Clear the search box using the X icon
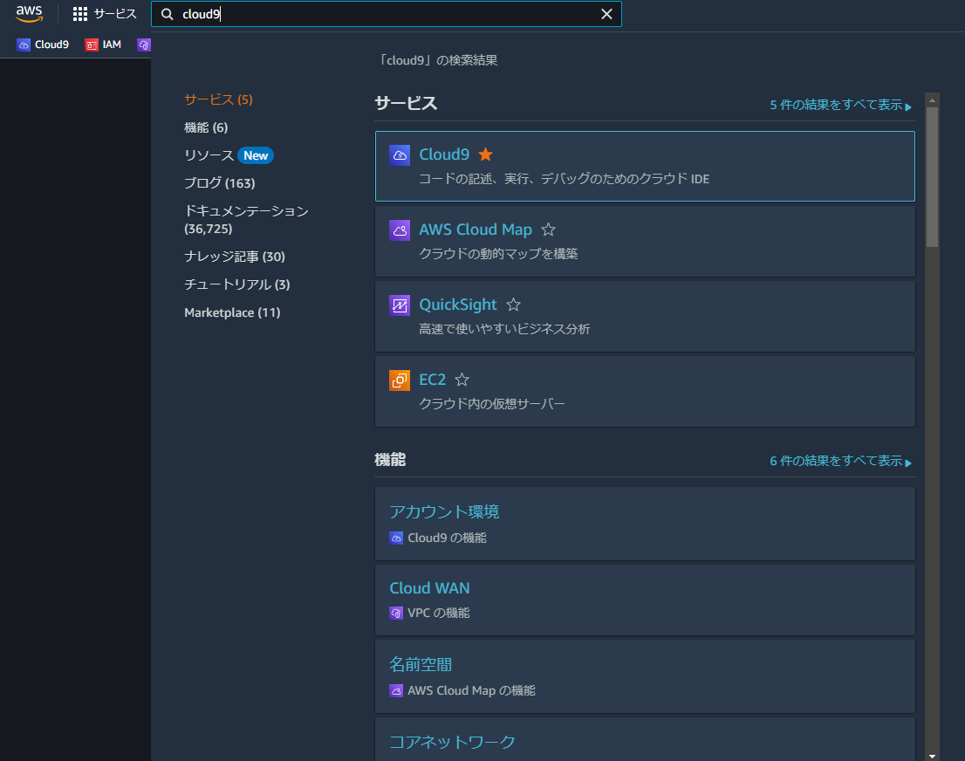 (607, 14)
